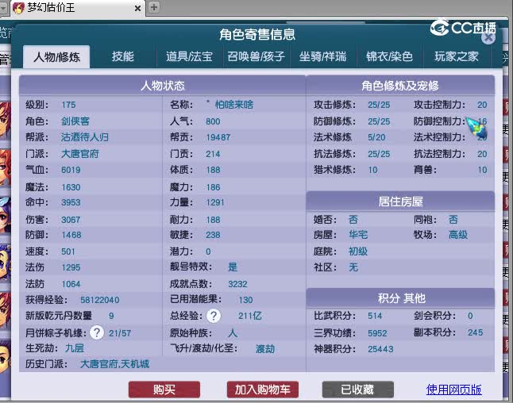Image resolution: width=513 pixels, height=403 pixels.
Task: Click the 成就点数 value 3232
Action: click(x=238, y=284)
